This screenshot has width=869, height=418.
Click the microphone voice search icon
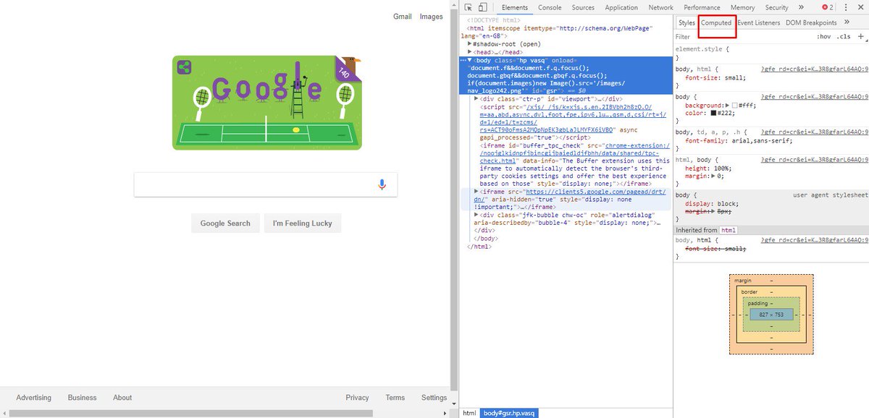point(382,184)
